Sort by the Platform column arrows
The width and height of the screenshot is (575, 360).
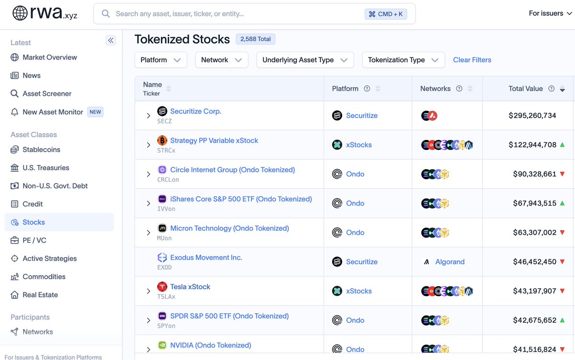pos(378,89)
